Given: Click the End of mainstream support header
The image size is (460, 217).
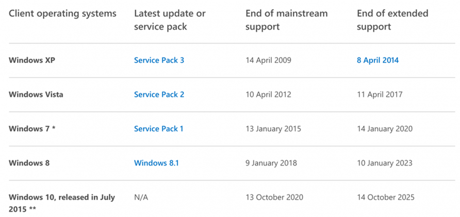Looking at the screenshot, I should pos(287,20).
